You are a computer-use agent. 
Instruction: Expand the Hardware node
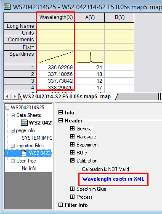click(x=72, y=136)
